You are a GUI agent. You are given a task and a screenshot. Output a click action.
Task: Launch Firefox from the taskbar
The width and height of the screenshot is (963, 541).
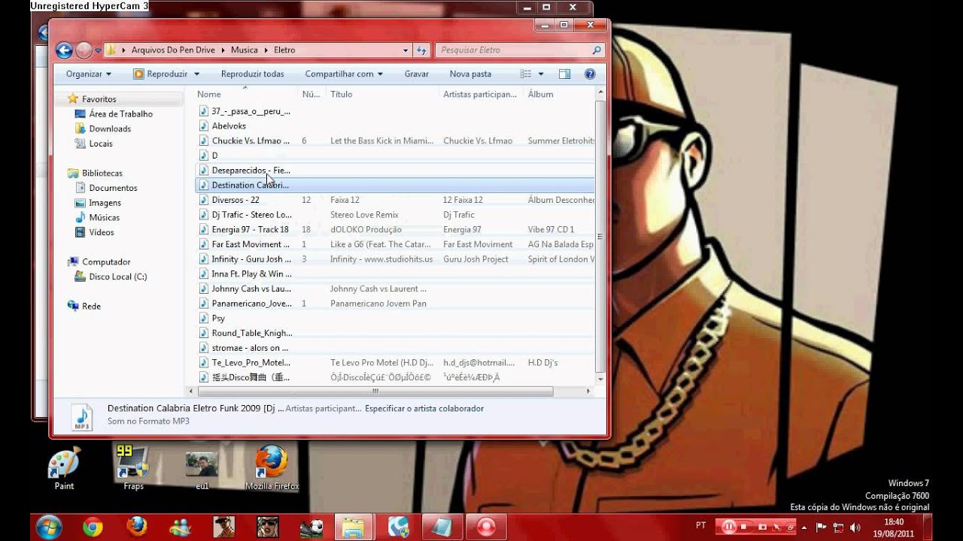click(x=137, y=527)
